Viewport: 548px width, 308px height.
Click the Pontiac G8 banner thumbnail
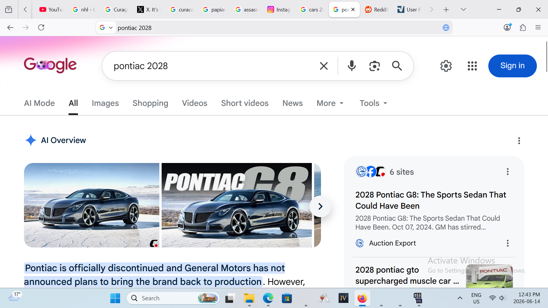coord(236,205)
